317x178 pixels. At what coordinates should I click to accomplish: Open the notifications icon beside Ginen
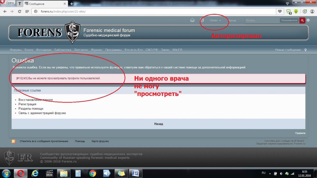point(202,20)
